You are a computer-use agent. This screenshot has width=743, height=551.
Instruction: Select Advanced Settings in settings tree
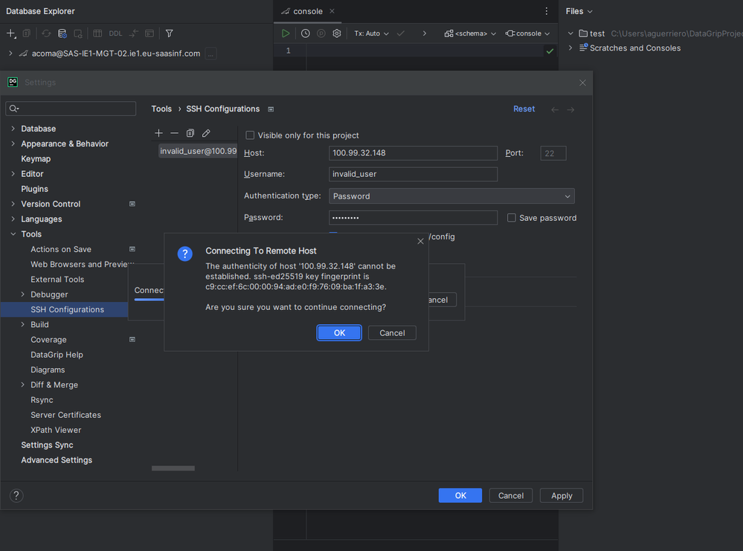coord(57,460)
